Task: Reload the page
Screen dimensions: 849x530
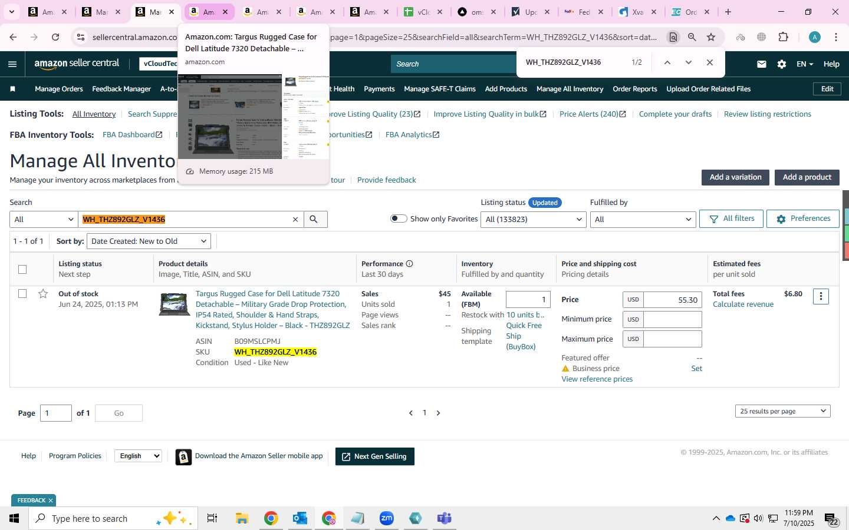Action: click(x=55, y=37)
